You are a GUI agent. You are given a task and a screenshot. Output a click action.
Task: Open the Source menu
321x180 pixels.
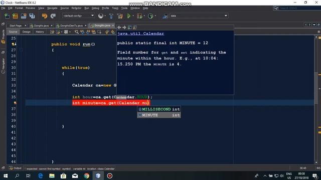(x=65, y=8)
